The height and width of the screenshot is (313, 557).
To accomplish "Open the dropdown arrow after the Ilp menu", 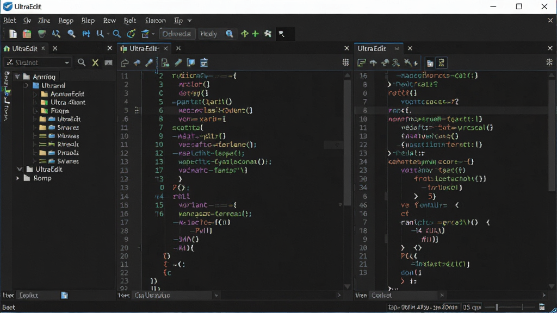I will point(190,21).
